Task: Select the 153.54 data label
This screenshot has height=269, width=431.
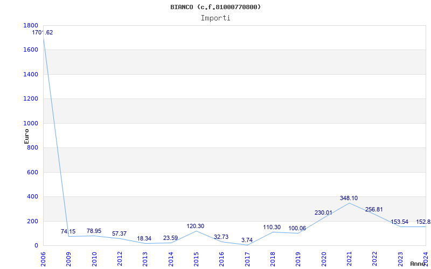Action: (x=399, y=222)
